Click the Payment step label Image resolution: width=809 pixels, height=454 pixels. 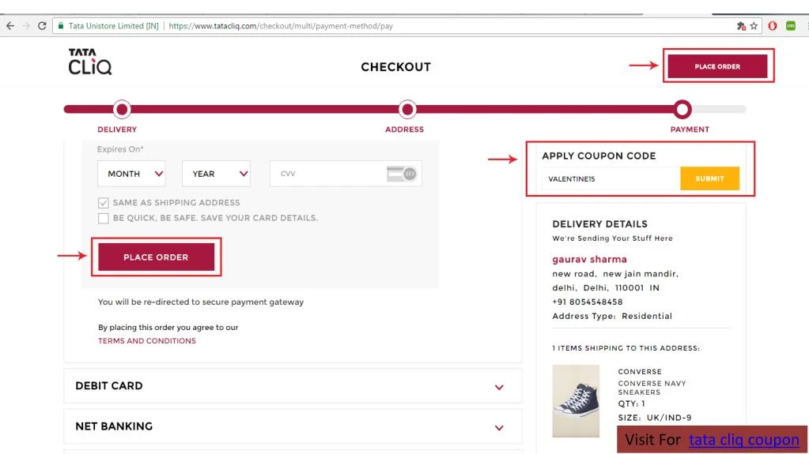point(690,129)
